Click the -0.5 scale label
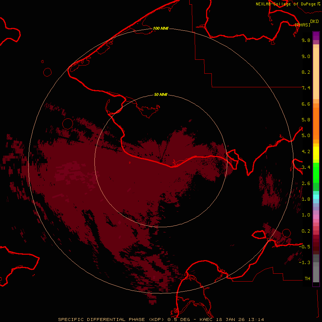This screenshot has height=322, width=322. [304, 247]
